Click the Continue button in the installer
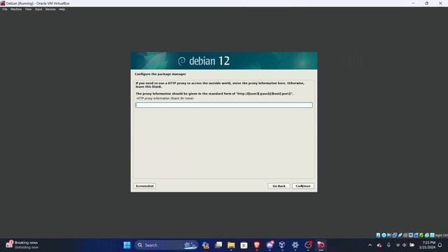Screen dimensions: 448x252 [x=303, y=186]
